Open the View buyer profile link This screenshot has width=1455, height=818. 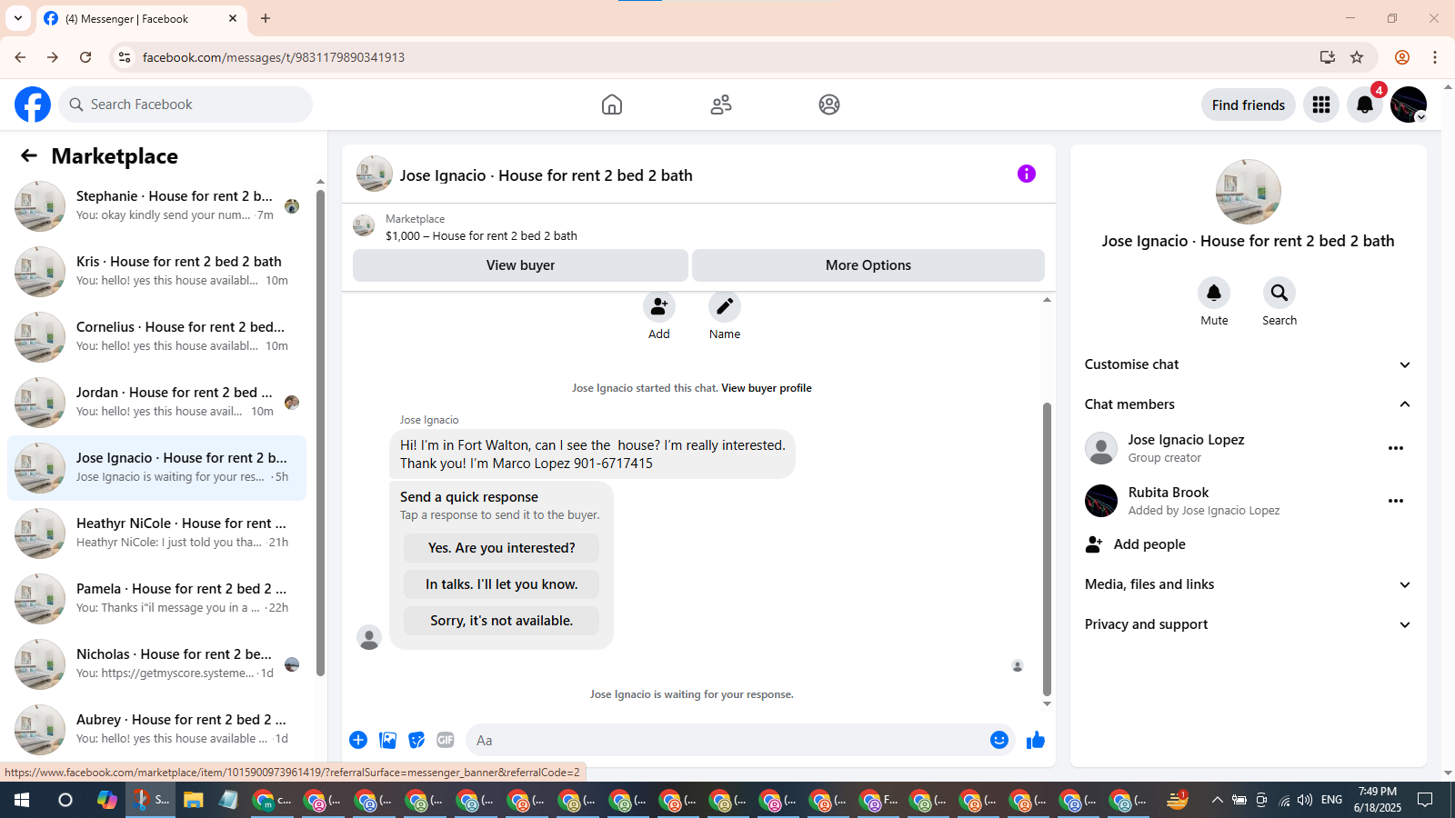pos(767,388)
